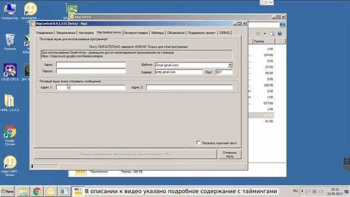Click the search field in the folder window
The height and width of the screenshot is (197, 350).
click(264, 25)
